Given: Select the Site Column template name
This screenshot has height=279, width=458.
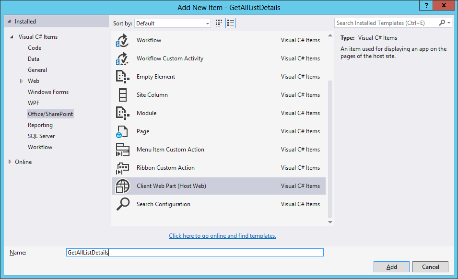Looking at the screenshot, I should pos(152,95).
